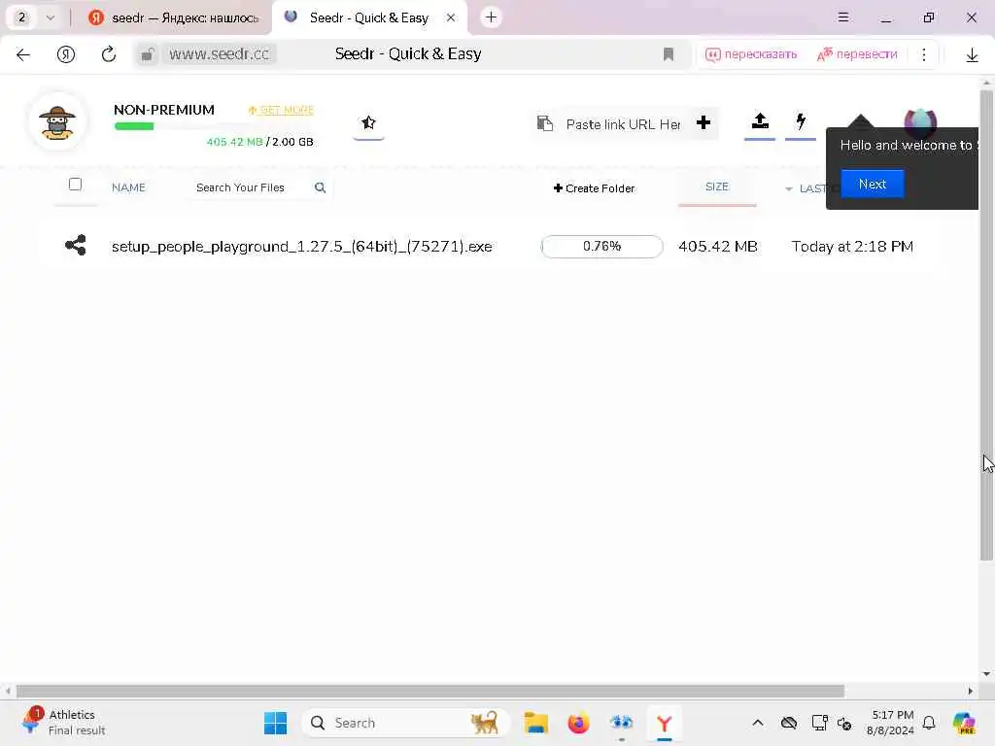The image size is (995, 746).
Task: Click the vertical page scrollbar
Action: point(986,324)
